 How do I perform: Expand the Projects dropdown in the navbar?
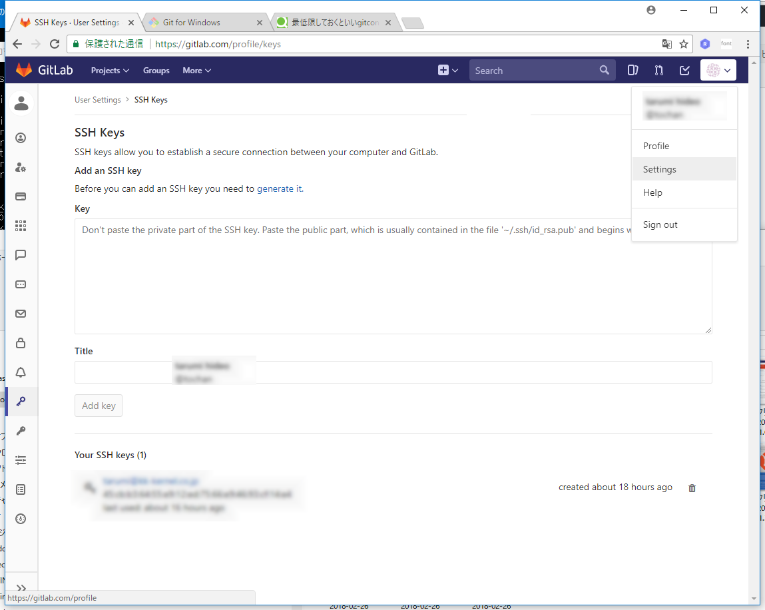110,71
